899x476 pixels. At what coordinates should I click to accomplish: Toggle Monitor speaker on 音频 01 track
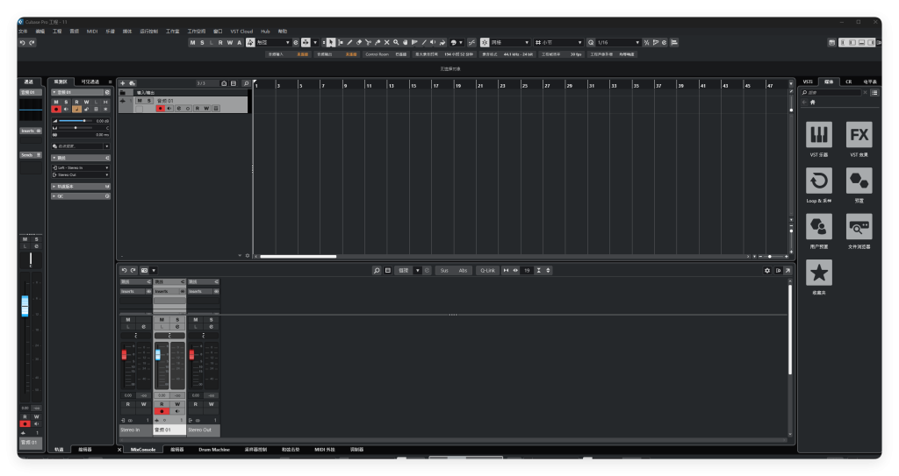(169, 108)
